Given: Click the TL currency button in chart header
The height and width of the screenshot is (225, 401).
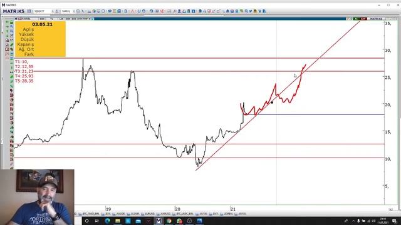Looking at the screenshot, I should [x=51, y=19].
